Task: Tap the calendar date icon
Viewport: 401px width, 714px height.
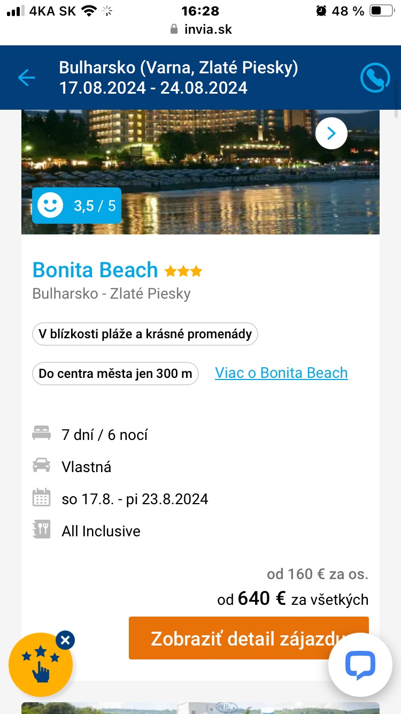Action: (41, 498)
